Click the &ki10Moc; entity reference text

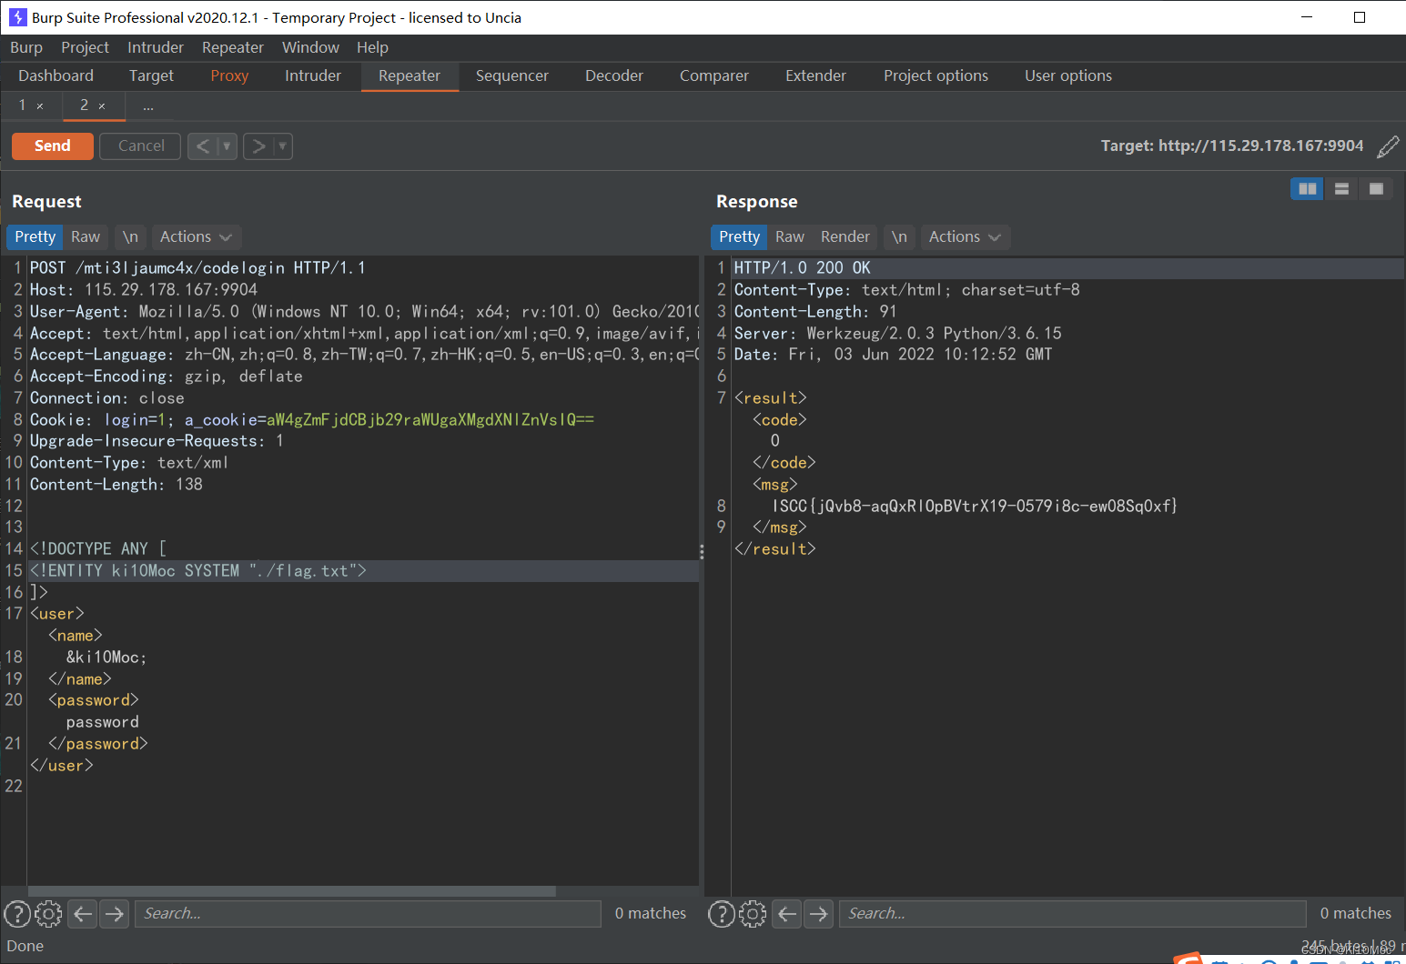click(106, 658)
